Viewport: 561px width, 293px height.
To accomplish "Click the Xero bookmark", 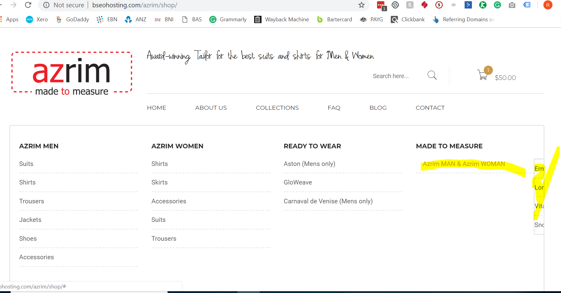I will (37, 19).
